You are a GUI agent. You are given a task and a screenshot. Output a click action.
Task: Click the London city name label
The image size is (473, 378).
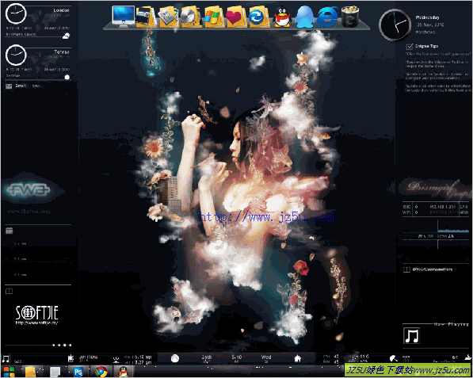[61, 10]
